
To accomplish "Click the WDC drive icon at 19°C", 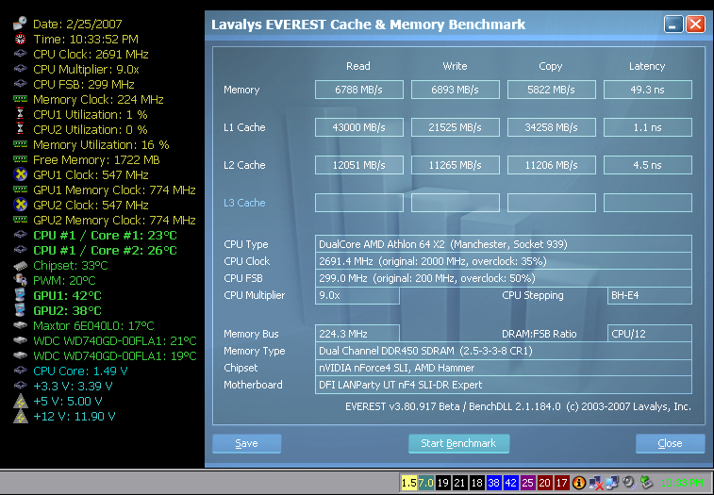I will point(20,355).
